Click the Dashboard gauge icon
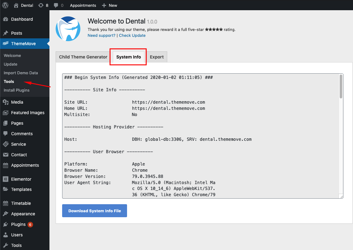 pyautogui.click(x=6, y=19)
